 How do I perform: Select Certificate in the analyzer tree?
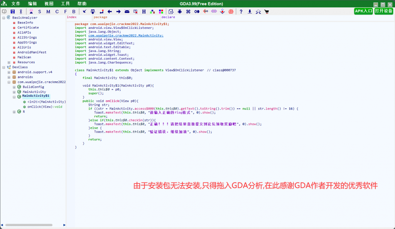(28, 27)
